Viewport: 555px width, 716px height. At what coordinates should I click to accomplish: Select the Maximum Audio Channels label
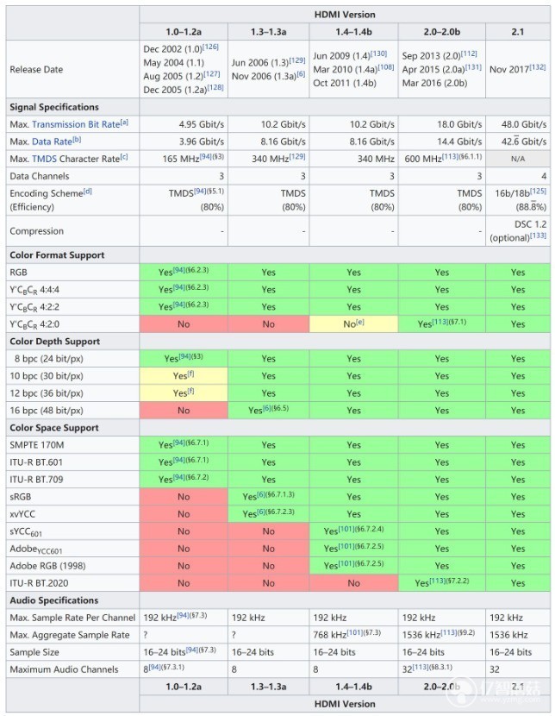point(65,669)
